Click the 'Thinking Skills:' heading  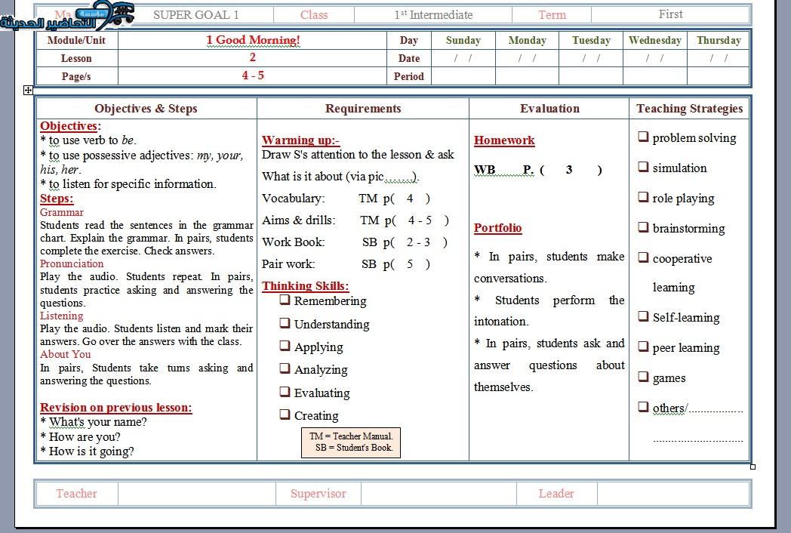(x=305, y=285)
